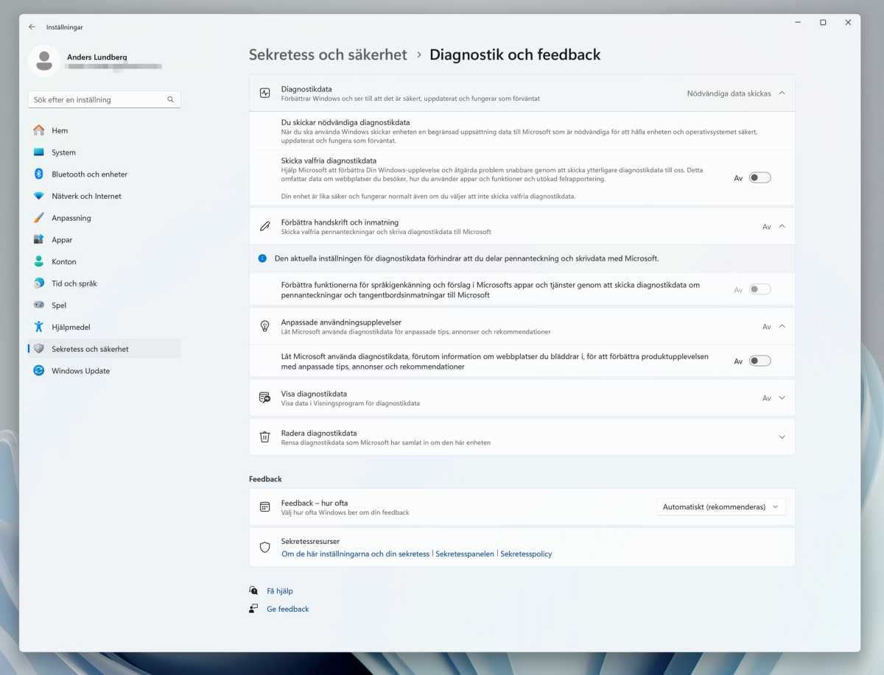Enable Skicka valfria diagnostikdata toggle
This screenshot has height=675, width=884.
pos(760,177)
